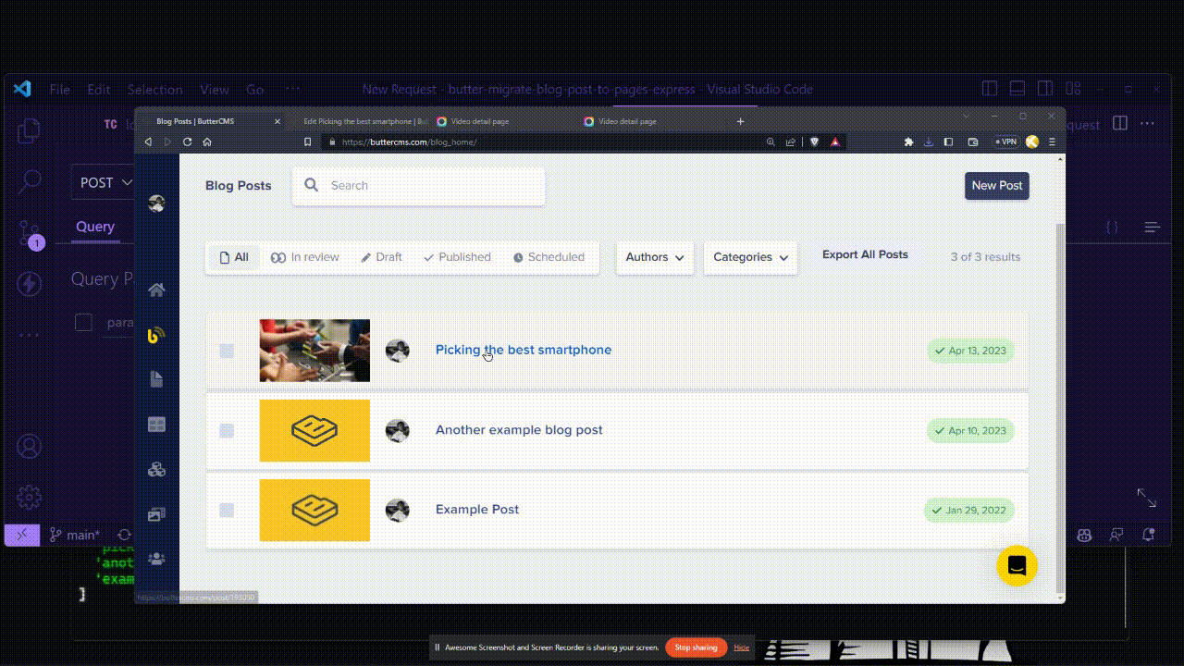Filter posts by In review
1184x666 pixels.
[305, 257]
